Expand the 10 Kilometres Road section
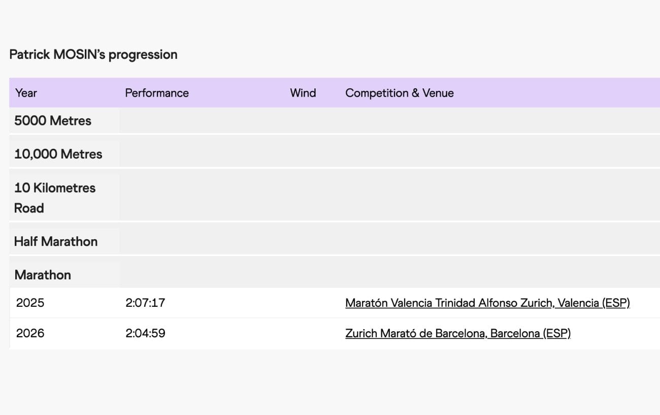 (55, 198)
